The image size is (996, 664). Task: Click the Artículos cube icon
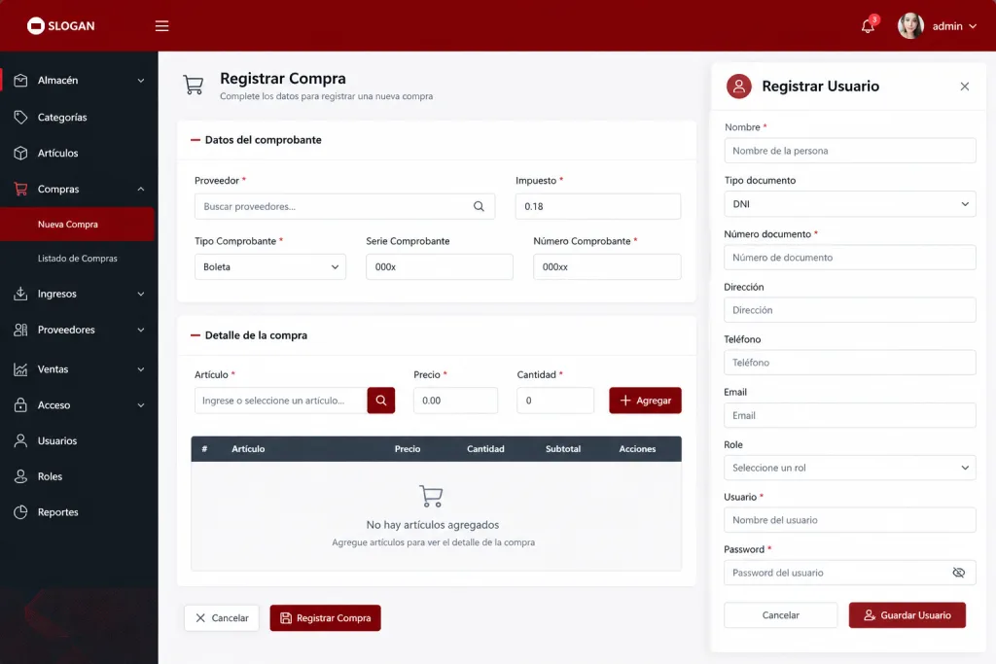pos(21,153)
